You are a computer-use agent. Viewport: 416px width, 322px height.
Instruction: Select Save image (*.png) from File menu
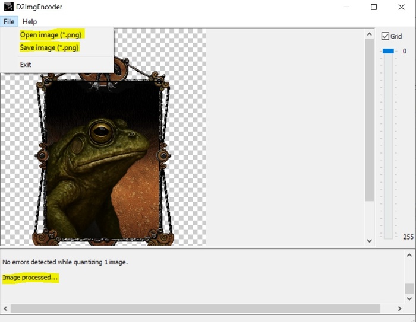pyautogui.click(x=49, y=47)
